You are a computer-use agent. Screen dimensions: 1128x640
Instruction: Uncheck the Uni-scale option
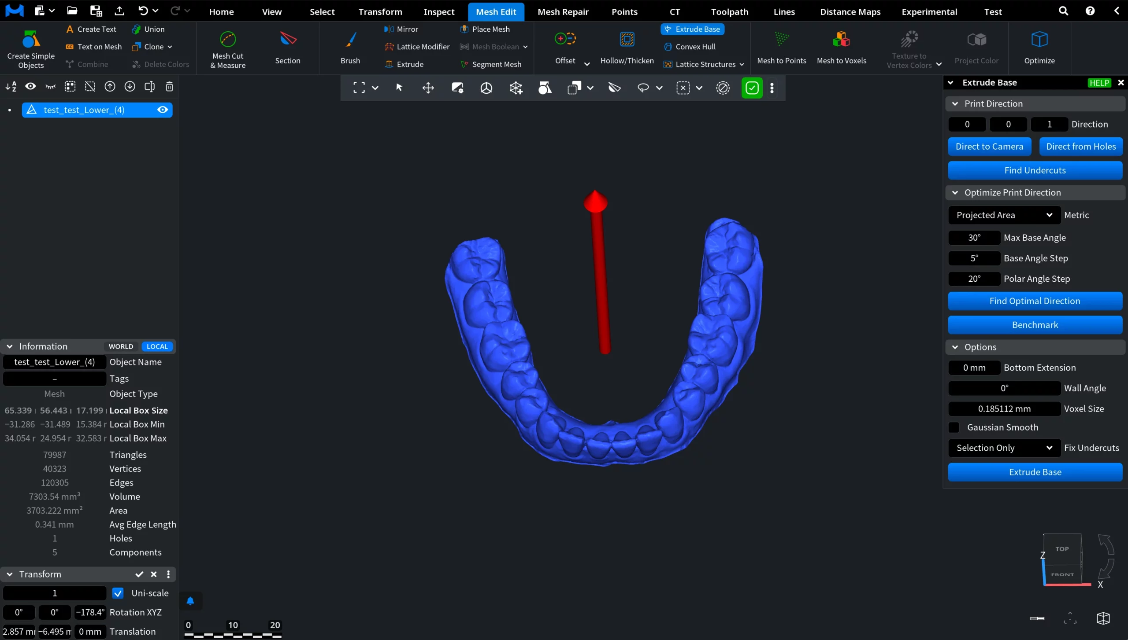click(117, 593)
